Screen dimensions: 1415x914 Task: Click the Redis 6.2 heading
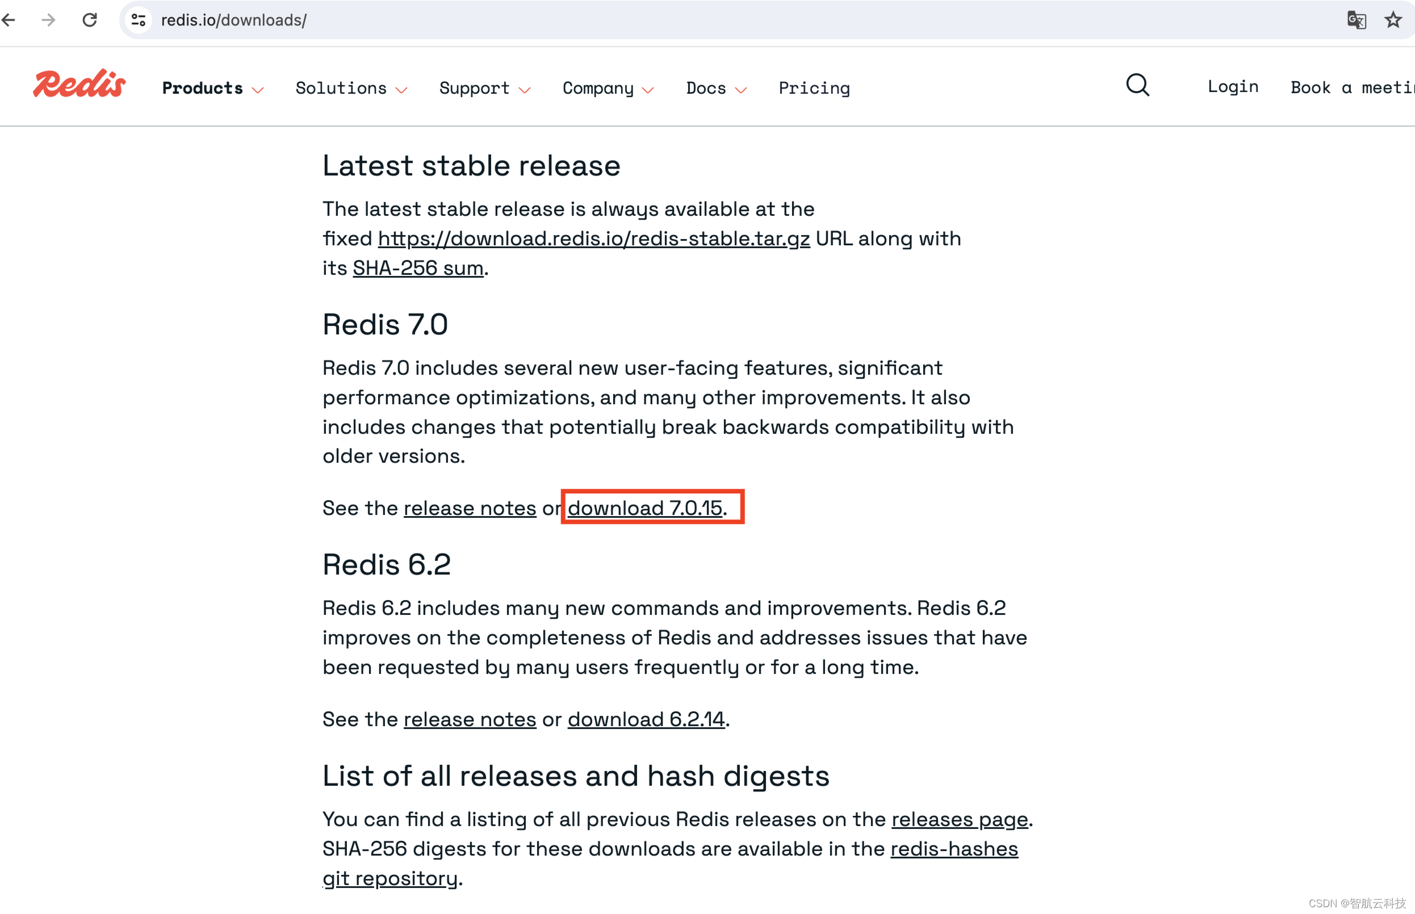click(x=386, y=564)
